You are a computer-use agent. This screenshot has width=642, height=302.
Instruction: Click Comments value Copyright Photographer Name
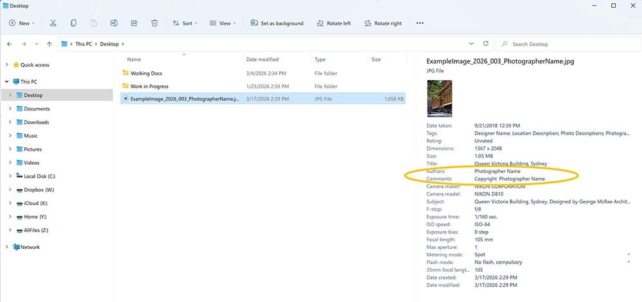[x=510, y=179]
